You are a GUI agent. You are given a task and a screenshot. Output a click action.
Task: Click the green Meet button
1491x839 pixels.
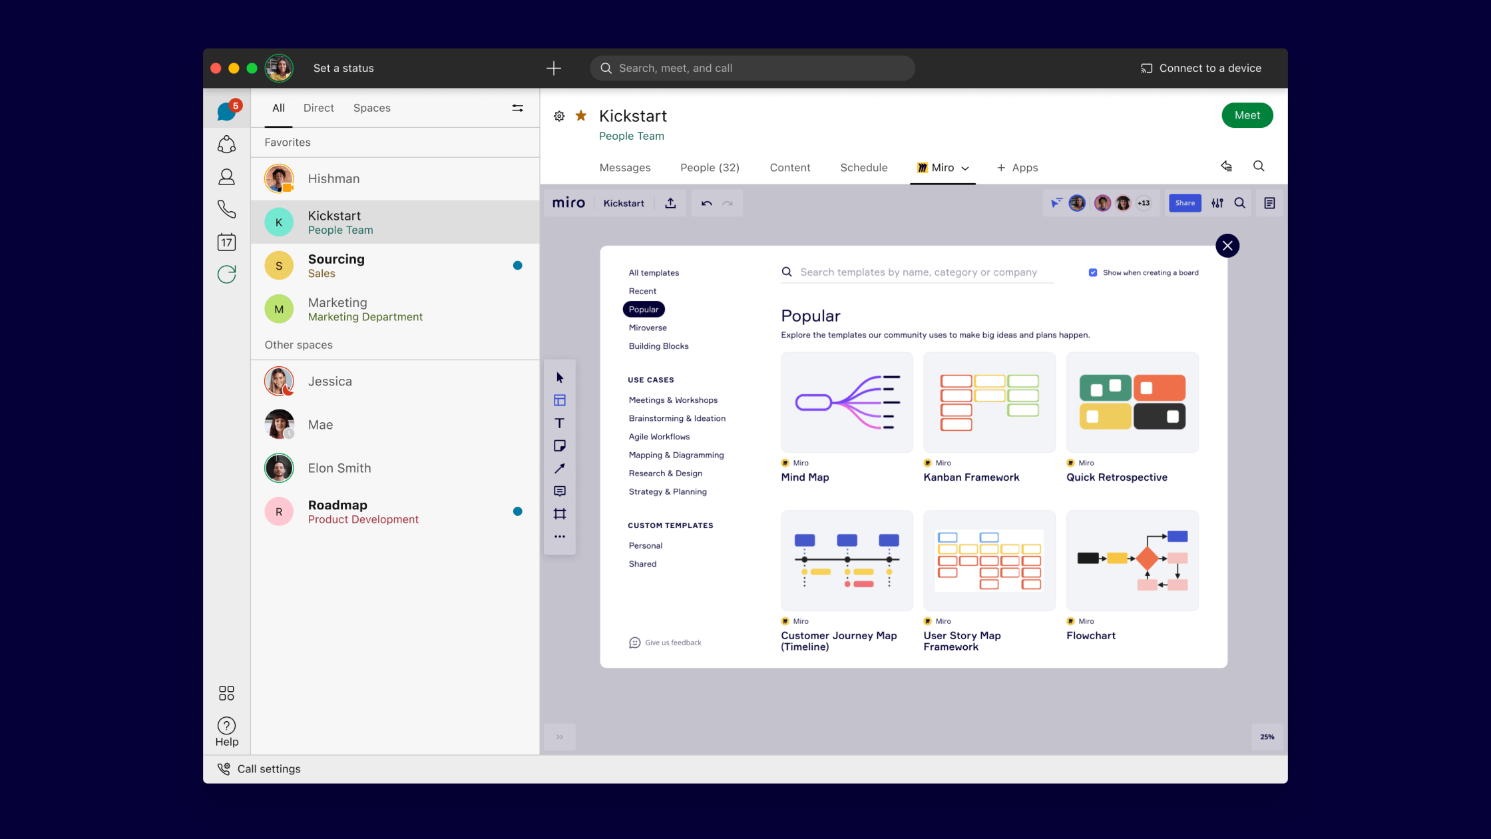[x=1247, y=115]
